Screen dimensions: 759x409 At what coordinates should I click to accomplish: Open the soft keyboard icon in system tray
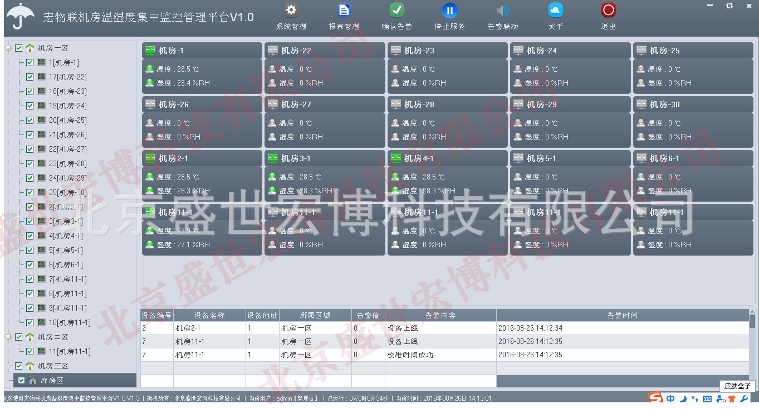pyautogui.click(x=707, y=398)
